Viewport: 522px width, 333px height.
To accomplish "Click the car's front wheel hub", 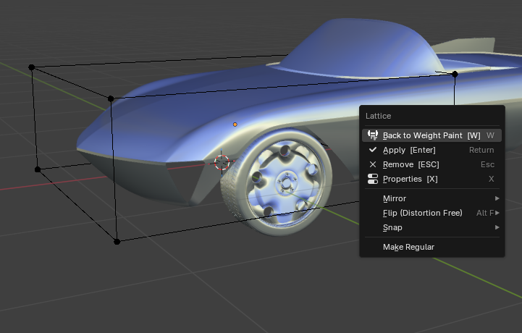I will pos(286,182).
